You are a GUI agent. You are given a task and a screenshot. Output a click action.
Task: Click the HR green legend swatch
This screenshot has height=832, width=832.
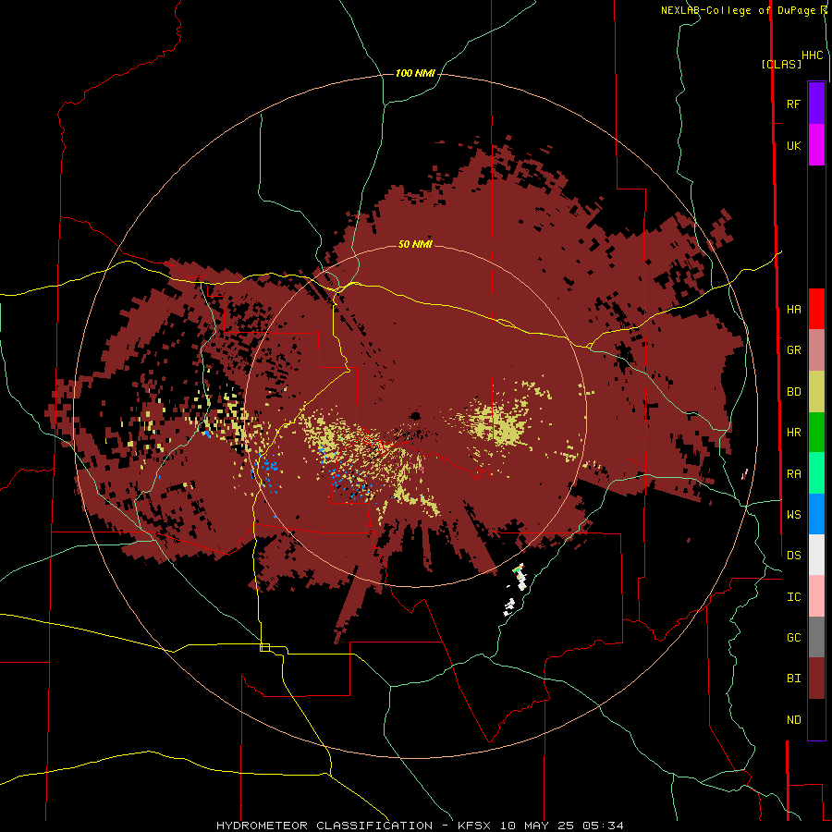coord(816,433)
